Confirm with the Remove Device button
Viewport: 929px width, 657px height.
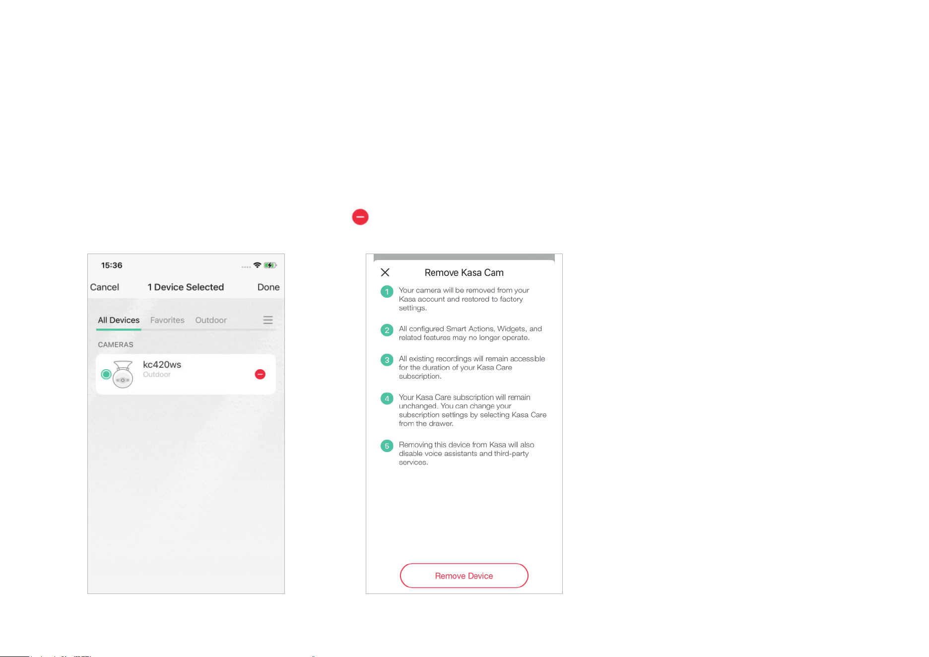(x=464, y=576)
